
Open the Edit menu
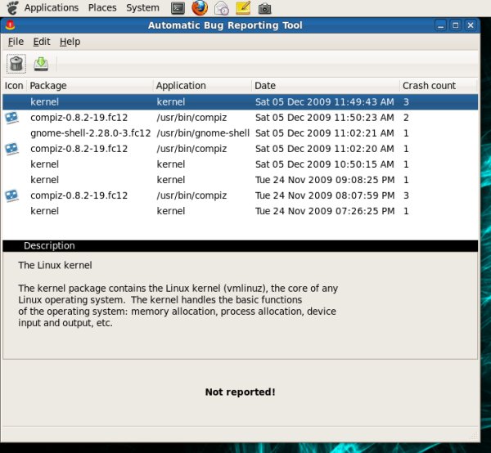(x=42, y=42)
